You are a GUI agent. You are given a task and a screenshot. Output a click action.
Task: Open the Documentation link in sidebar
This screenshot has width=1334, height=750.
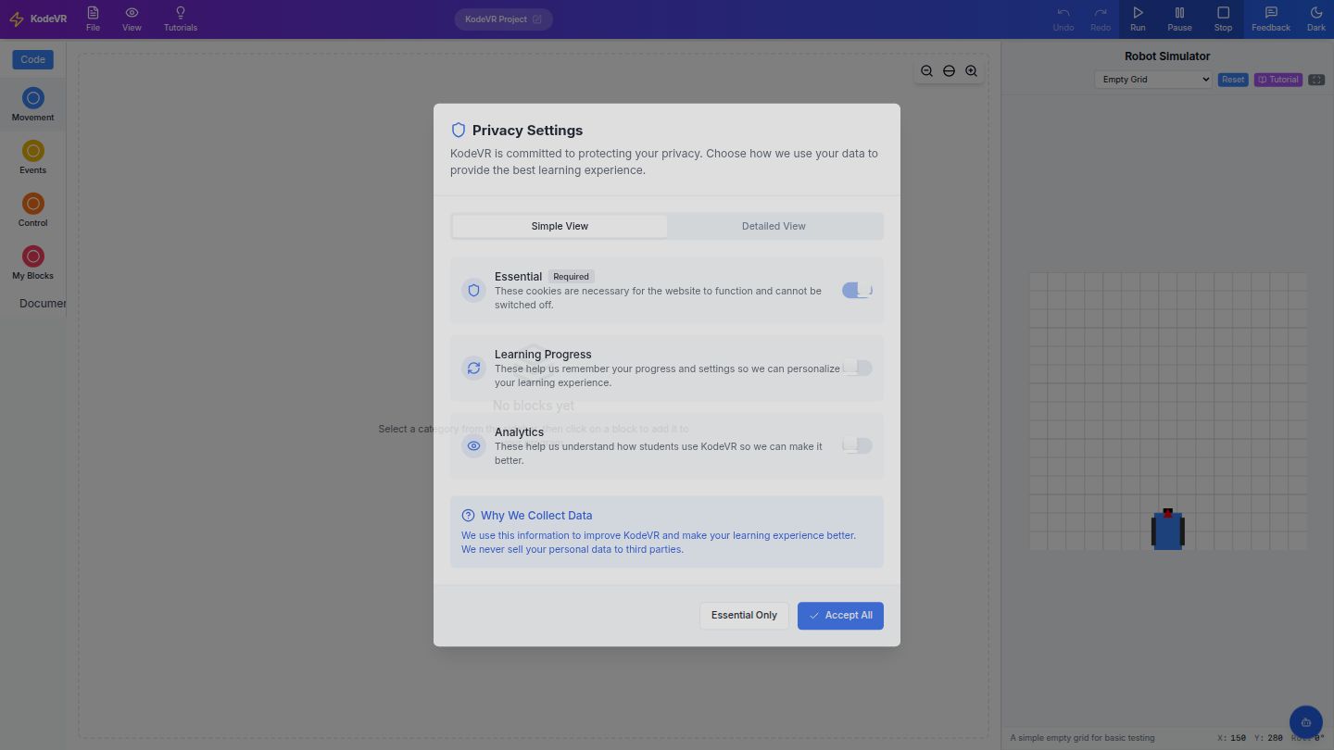(x=43, y=303)
